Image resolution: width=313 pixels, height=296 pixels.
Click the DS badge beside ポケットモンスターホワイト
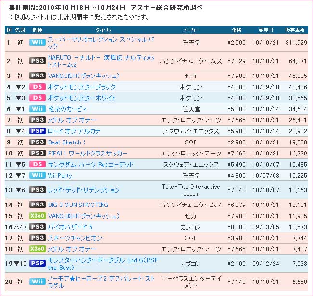pyautogui.click(x=38, y=98)
